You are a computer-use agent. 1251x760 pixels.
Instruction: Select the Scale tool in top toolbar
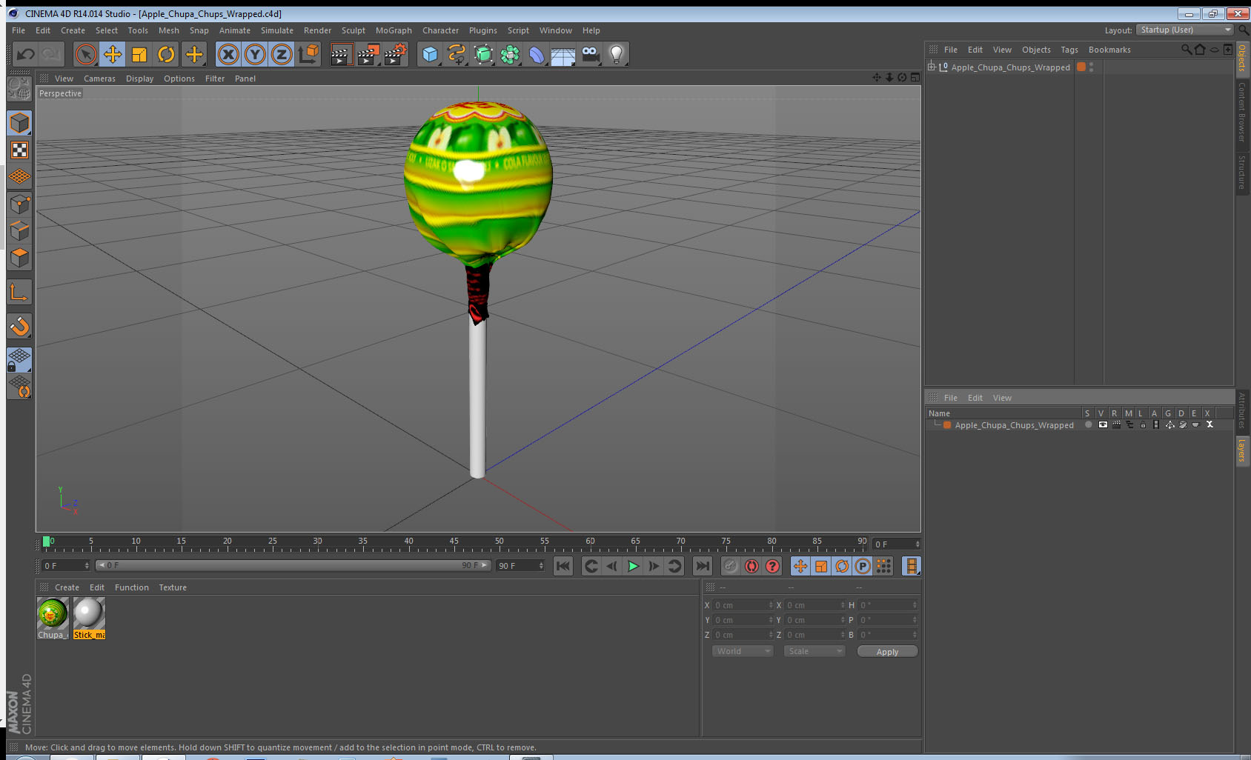click(139, 54)
